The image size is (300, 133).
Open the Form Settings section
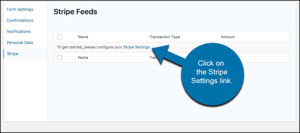click(x=20, y=9)
